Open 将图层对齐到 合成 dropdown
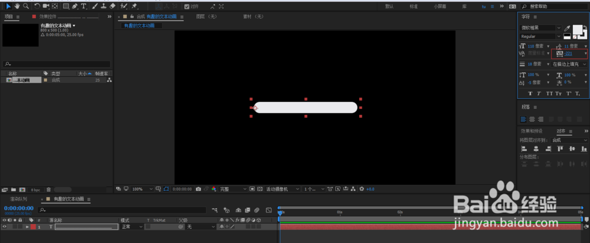This screenshot has width=590, height=243. tap(569, 140)
